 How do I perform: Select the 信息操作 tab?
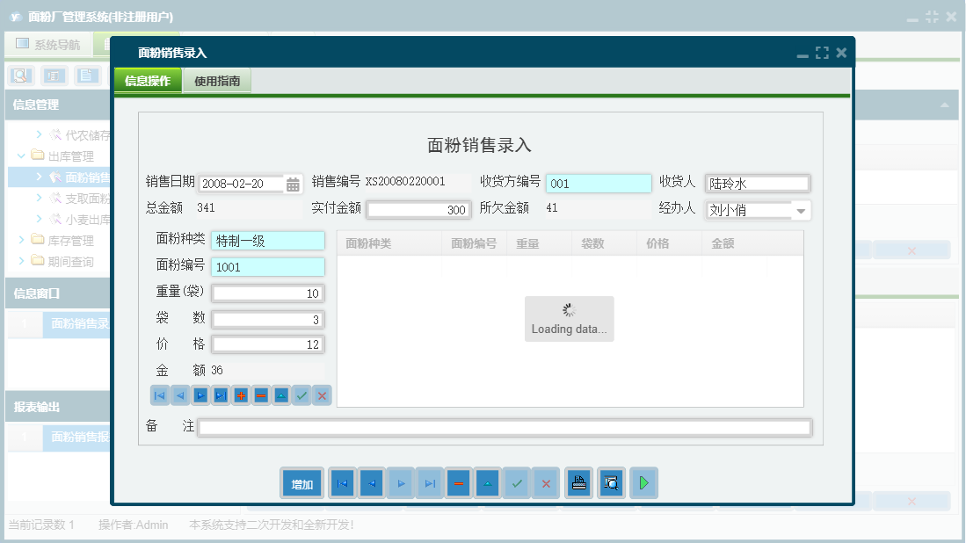point(147,78)
